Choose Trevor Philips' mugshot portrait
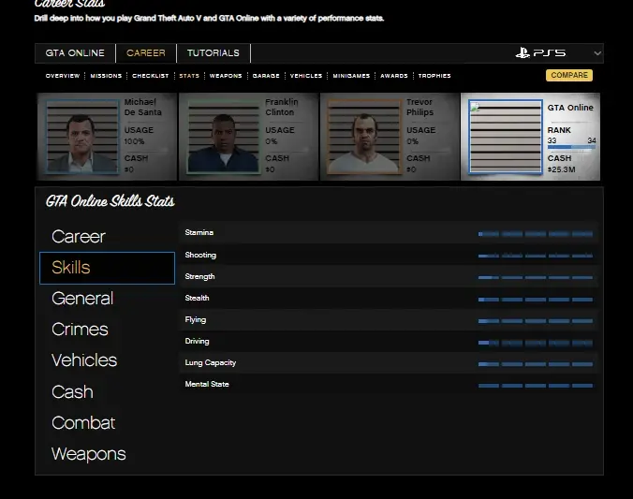 click(x=363, y=137)
